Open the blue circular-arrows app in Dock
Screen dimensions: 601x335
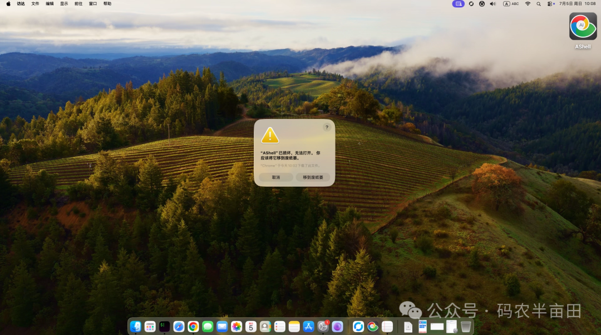pyautogui.click(x=358, y=327)
